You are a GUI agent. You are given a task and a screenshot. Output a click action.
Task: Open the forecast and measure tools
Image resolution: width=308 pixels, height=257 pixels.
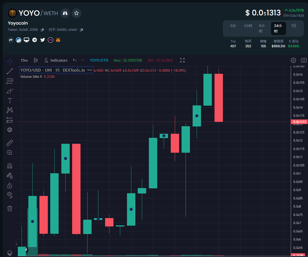tap(10, 120)
